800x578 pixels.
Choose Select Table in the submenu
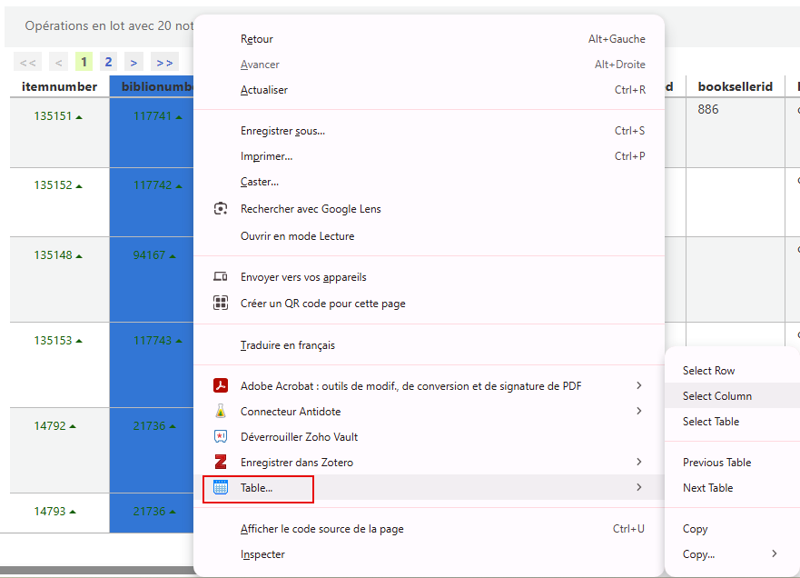pos(732,422)
